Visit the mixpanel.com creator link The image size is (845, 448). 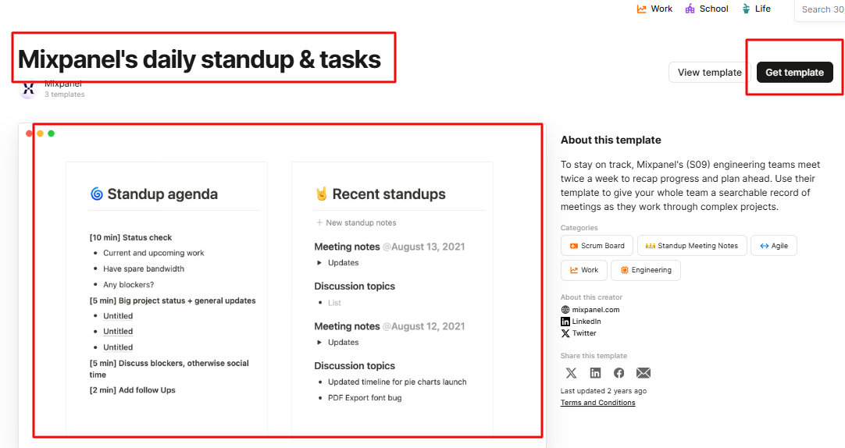click(596, 310)
